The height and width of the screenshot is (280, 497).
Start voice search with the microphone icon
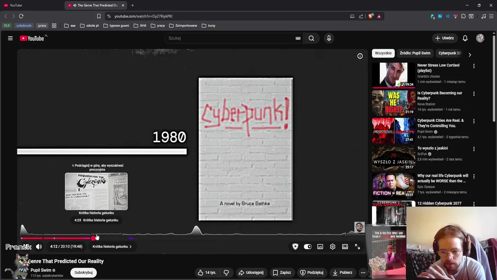click(329, 38)
